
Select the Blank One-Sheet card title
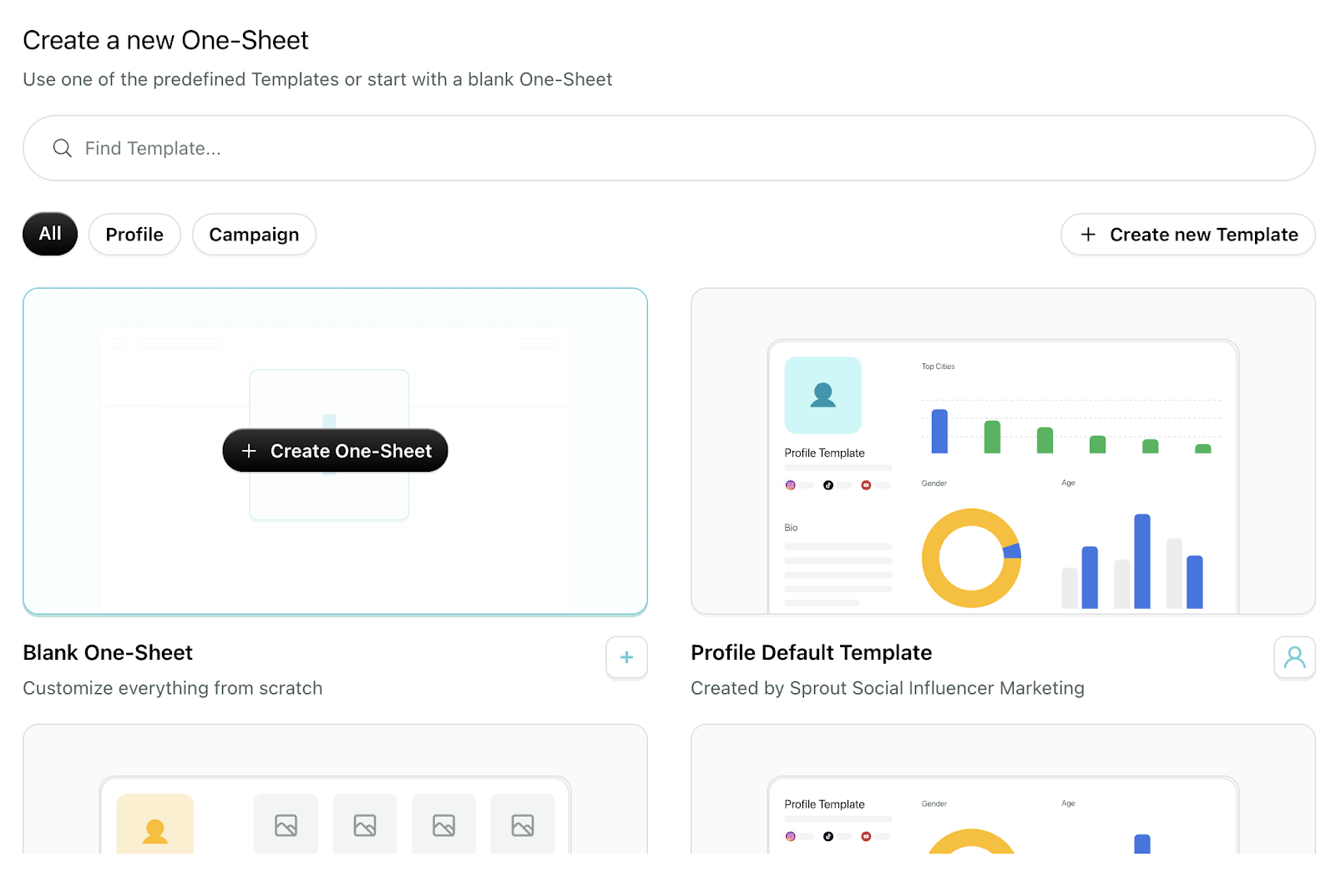click(x=108, y=653)
